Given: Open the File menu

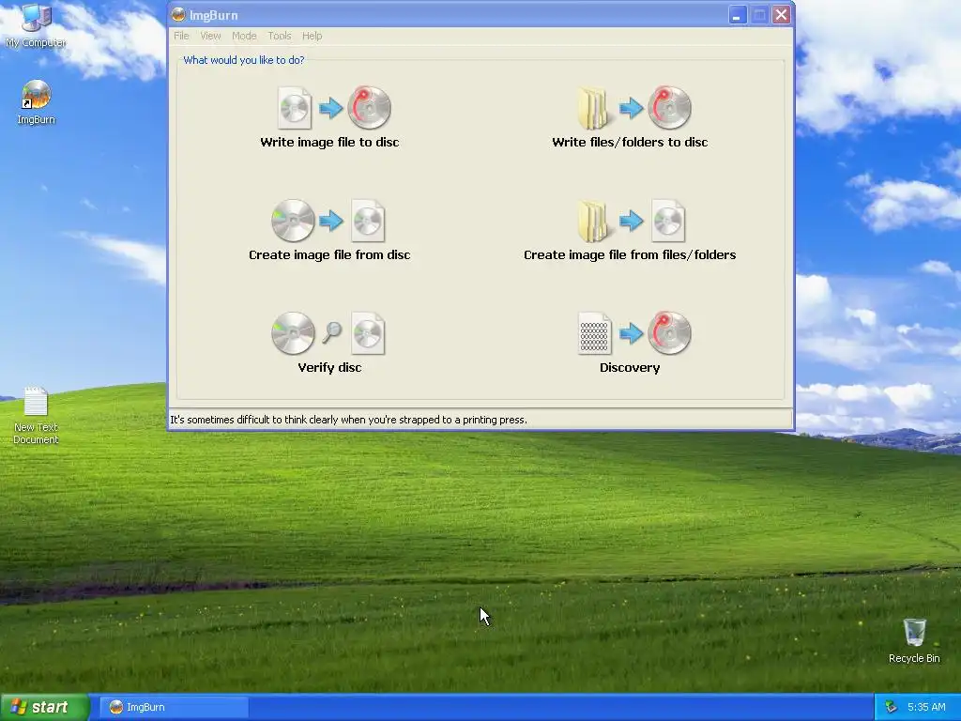Looking at the screenshot, I should coord(181,37).
